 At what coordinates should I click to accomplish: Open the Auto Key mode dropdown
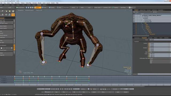115,89
